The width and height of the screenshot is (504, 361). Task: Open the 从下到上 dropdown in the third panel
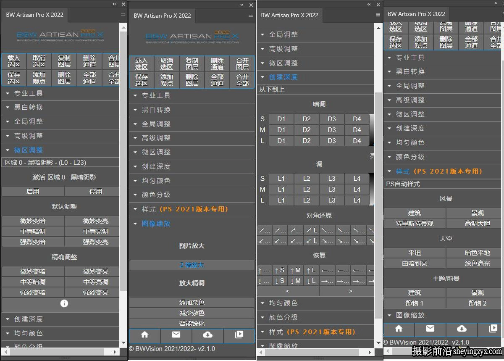click(x=315, y=90)
